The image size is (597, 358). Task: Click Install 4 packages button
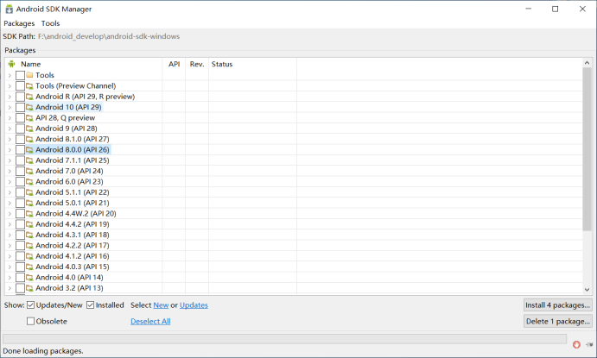[x=558, y=305]
